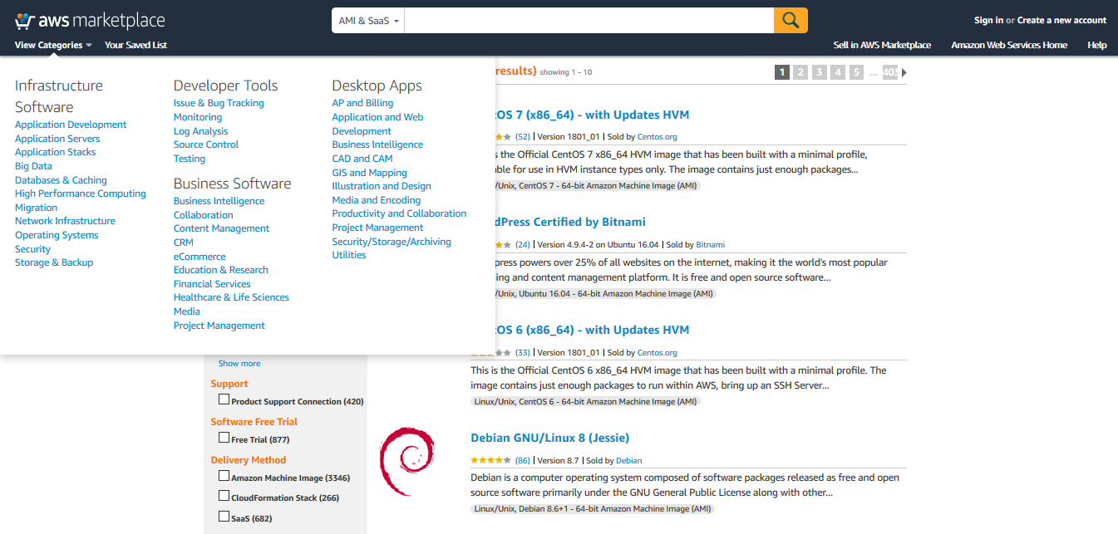Open High Performance Computing category
This screenshot has width=1118, height=534.
point(81,194)
